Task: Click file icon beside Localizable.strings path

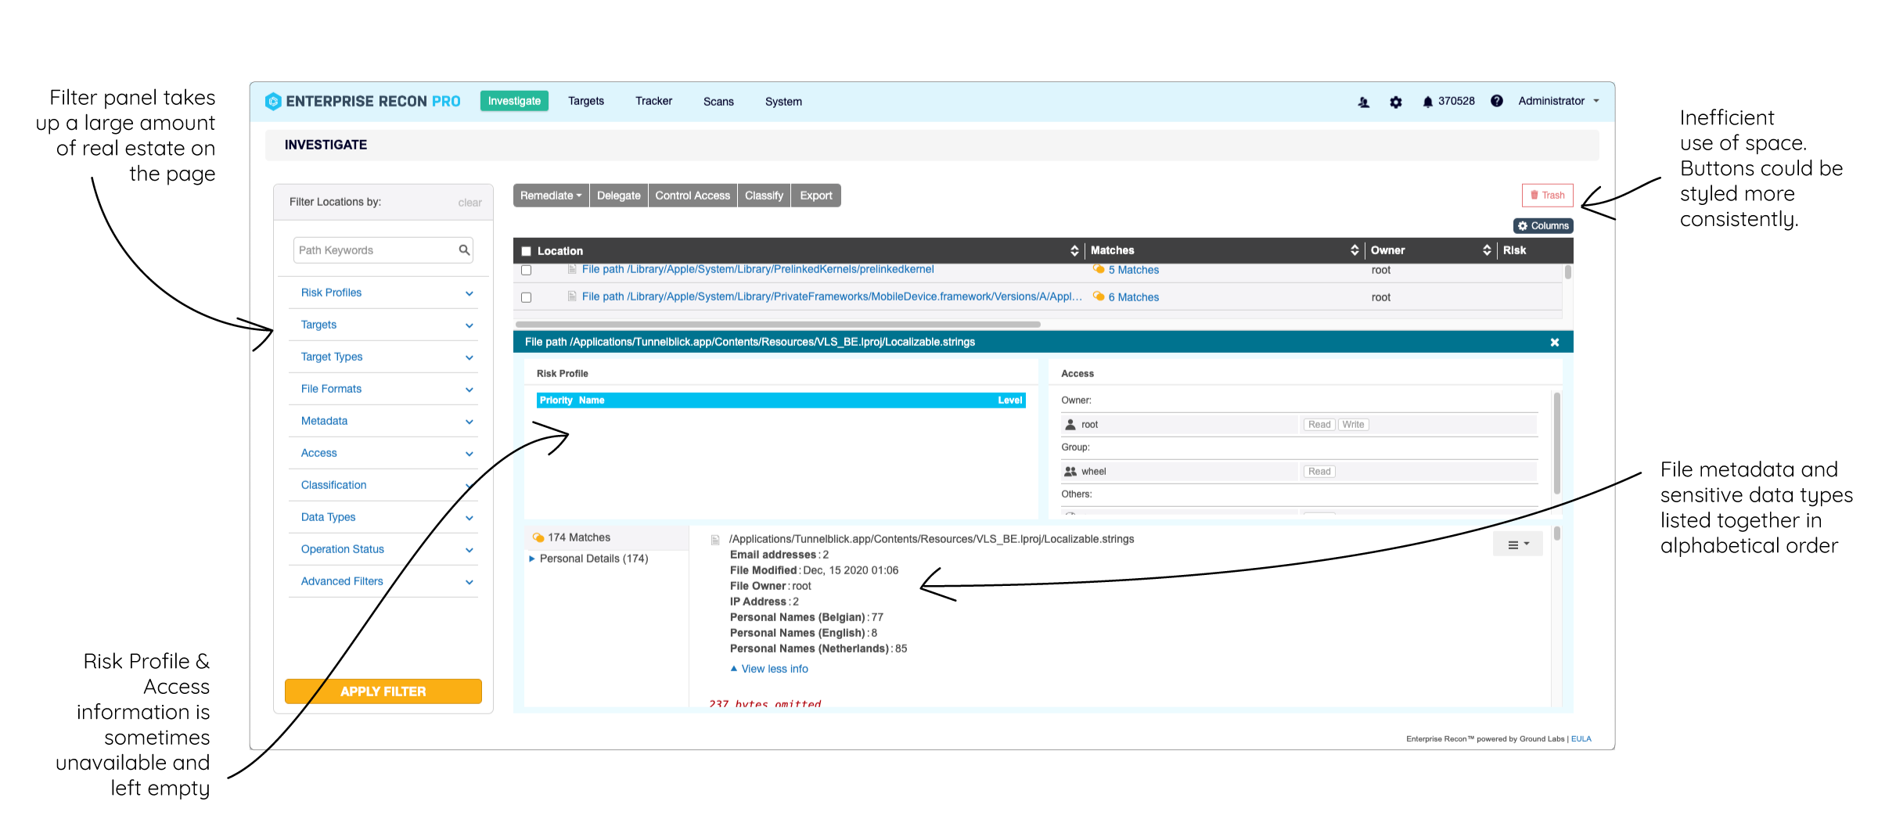Action: [x=714, y=540]
